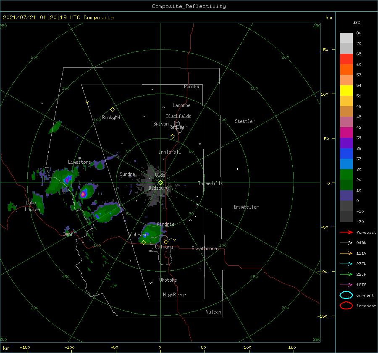Image resolution: width=378 pixels, height=353 pixels.
Task: Click the RedDeer city label
Action: click(x=178, y=127)
